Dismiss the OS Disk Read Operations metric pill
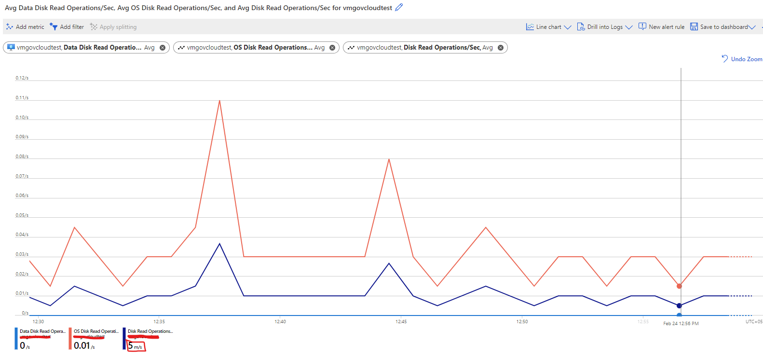Image resolution: width=763 pixels, height=355 pixels. [x=332, y=47]
